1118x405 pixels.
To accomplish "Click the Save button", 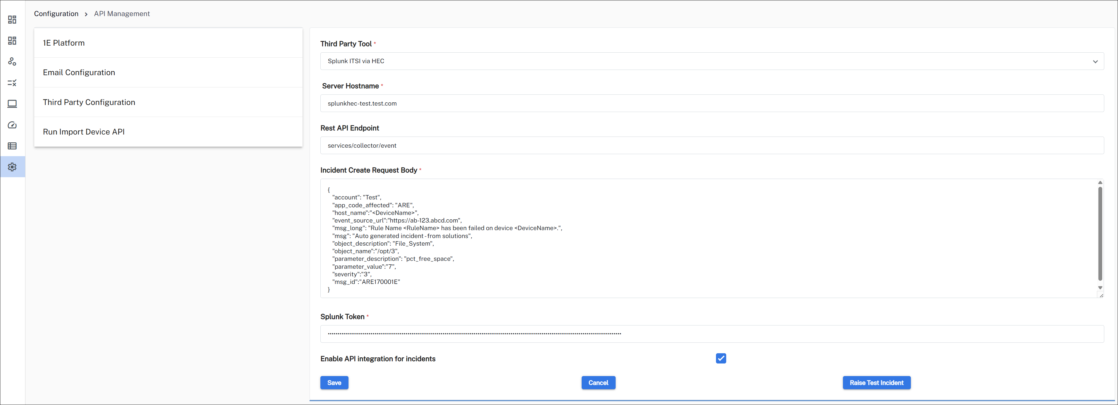I will click(334, 383).
